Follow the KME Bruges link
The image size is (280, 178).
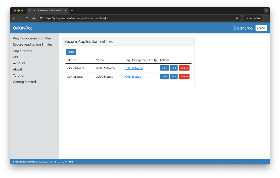(x=133, y=77)
